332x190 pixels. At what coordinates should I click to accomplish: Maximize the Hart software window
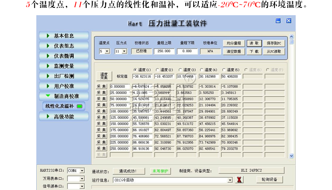[278, 21]
